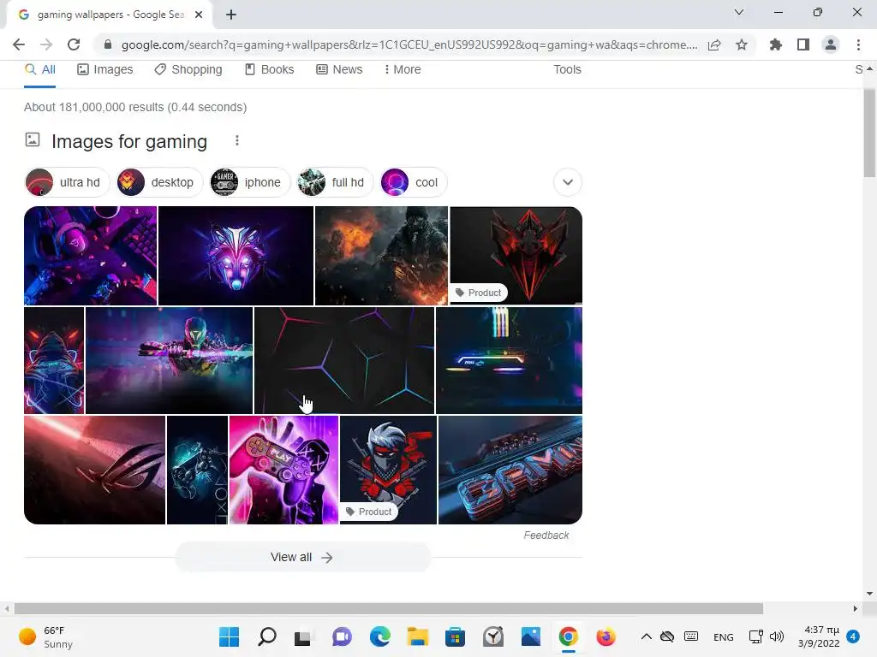Filter images by full hd chip
Image resolution: width=877 pixels, height=657 pixels.
335,182
